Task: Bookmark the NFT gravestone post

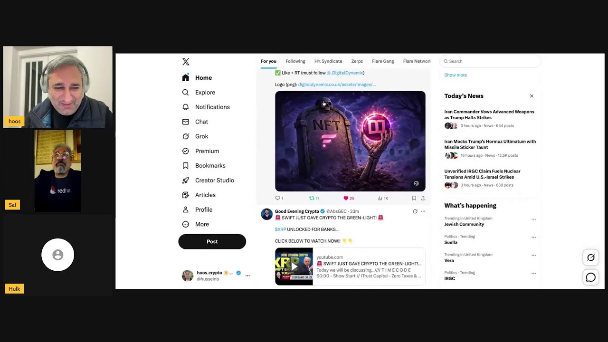Action: pos(414,198)
